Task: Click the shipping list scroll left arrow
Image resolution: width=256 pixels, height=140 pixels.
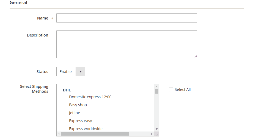Action: point(59,134)
